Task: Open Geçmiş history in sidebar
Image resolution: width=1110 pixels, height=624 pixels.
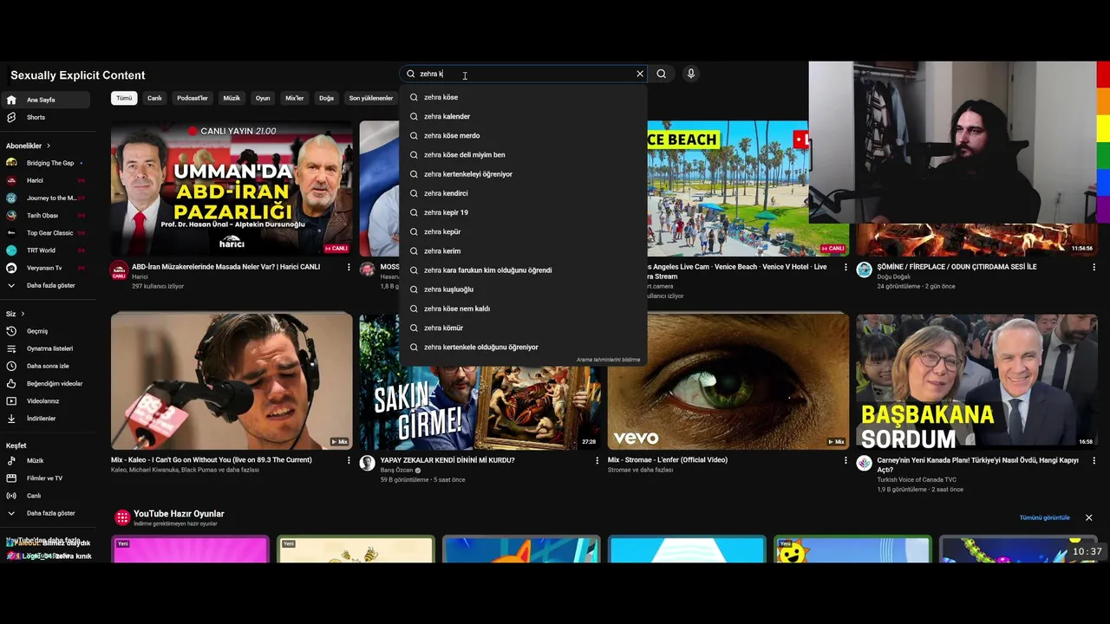Action: tap(45, 331)
